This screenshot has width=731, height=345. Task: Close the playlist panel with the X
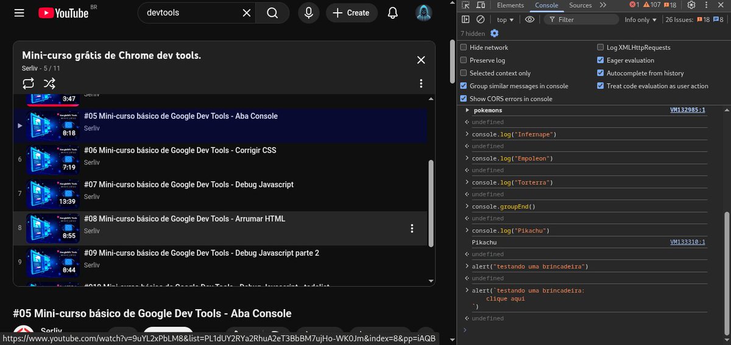(421, 60)
